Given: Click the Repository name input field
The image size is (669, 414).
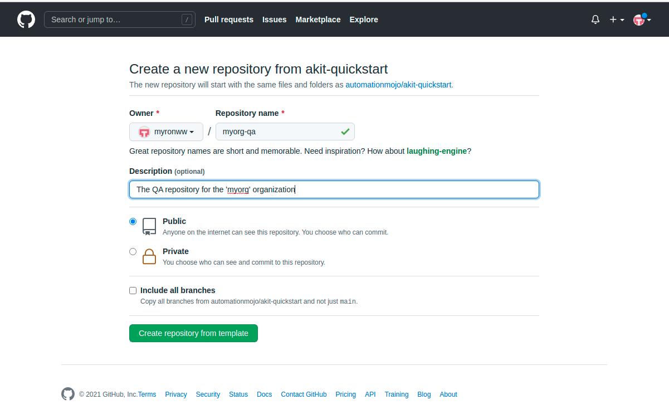Looking at the screenshot, I should coord(279,132).
